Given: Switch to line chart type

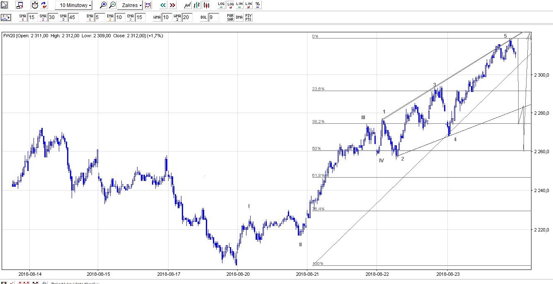Looking at the screenshot, I should [188, 5].
